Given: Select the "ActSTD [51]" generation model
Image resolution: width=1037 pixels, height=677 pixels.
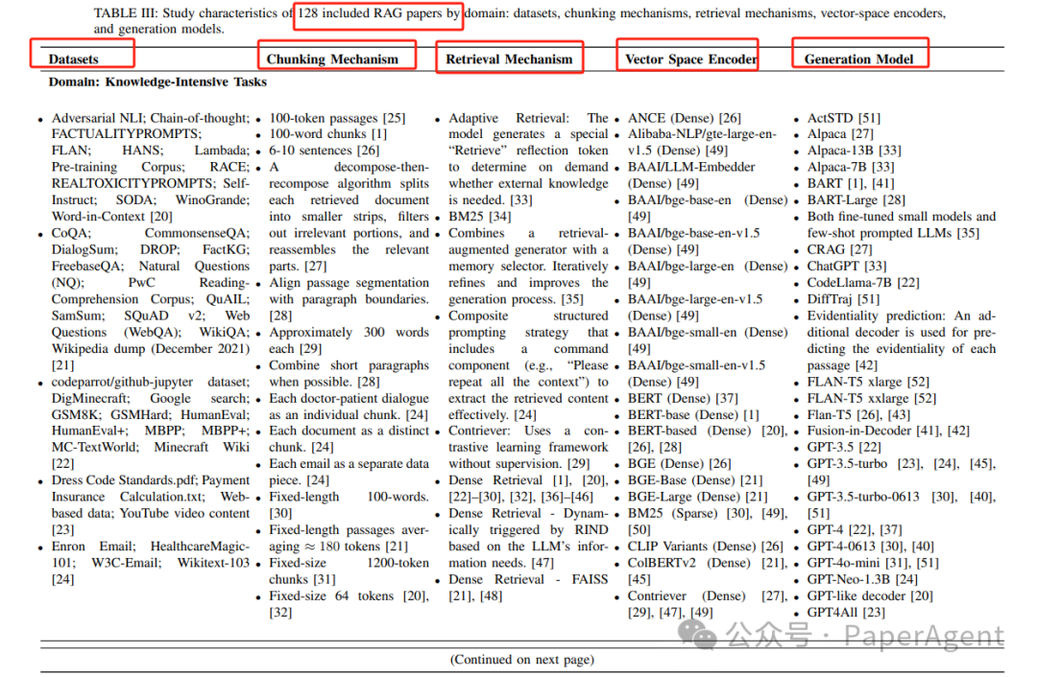Looking at the screenshot, I should (843, 118).
